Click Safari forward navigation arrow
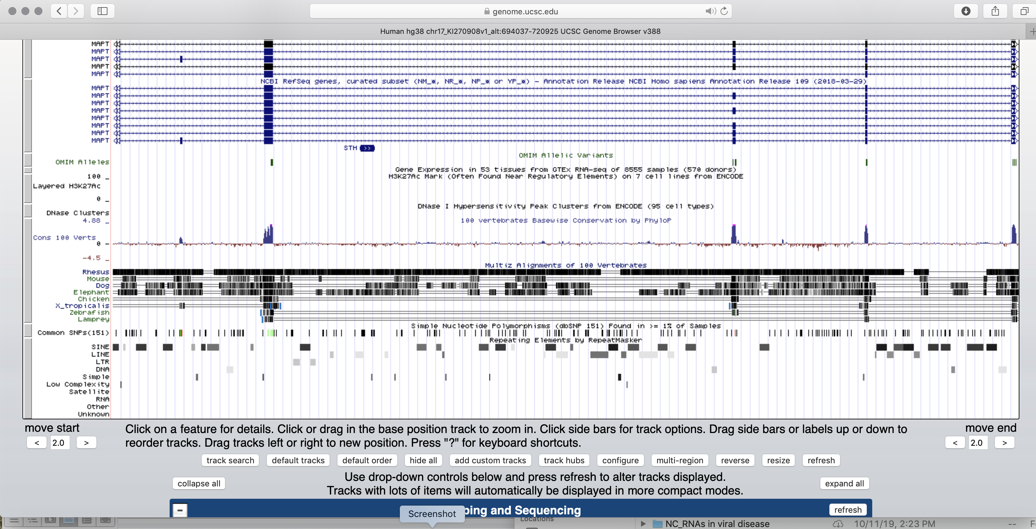 (x=76, y=11)
